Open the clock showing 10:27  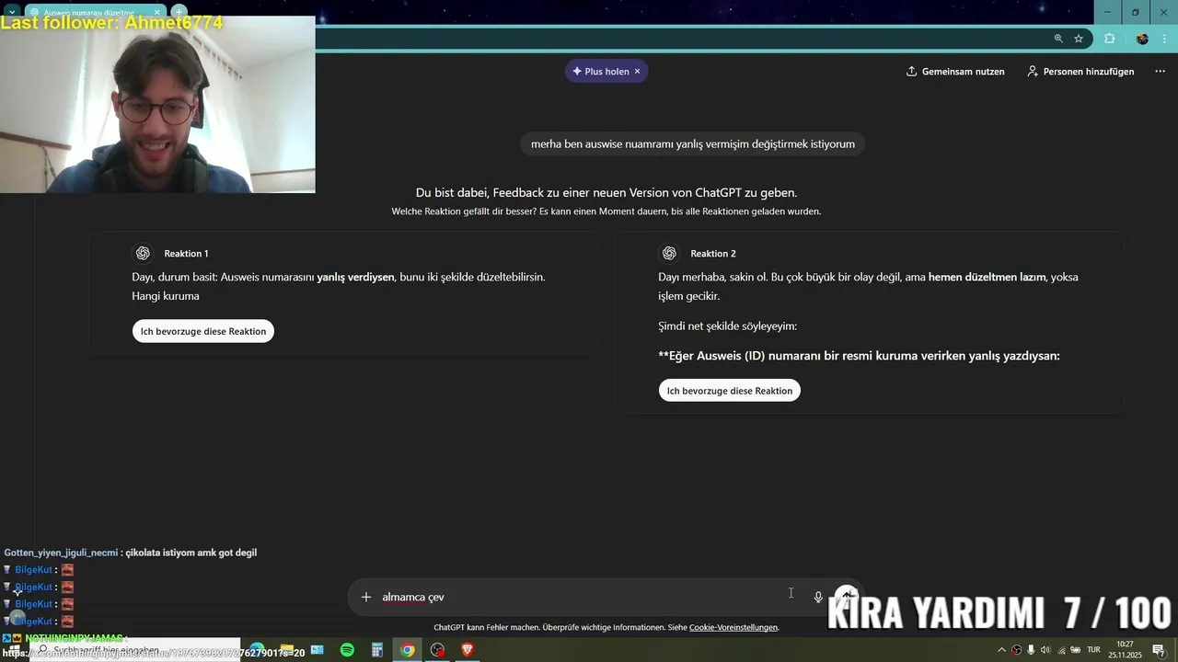(1125, 650)
